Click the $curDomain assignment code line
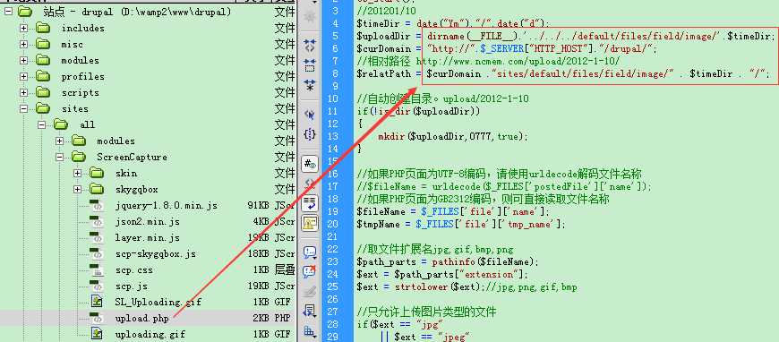This screenshot has width=779, height=342. (x=507, y=48)
